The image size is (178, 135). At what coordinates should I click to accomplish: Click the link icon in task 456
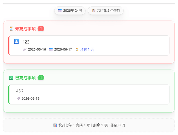18,99
